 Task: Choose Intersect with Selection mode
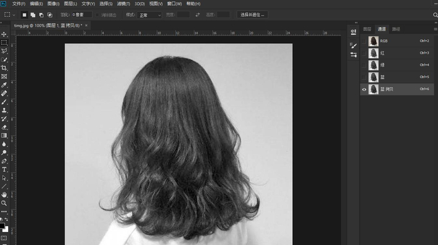pyautogui.click(x=49, y=15)
